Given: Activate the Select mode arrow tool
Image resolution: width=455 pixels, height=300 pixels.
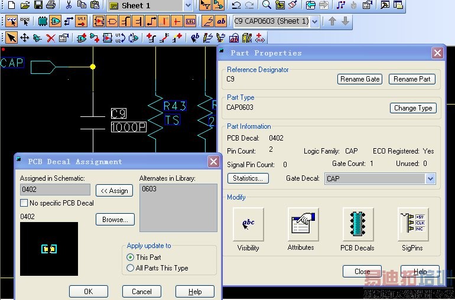Looking at the screenshot, I should click(x=12, y=38).
